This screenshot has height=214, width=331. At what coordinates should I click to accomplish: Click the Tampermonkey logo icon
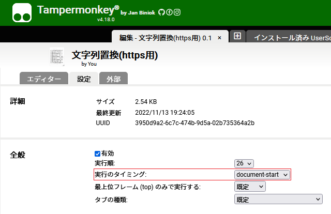point(22,12)
